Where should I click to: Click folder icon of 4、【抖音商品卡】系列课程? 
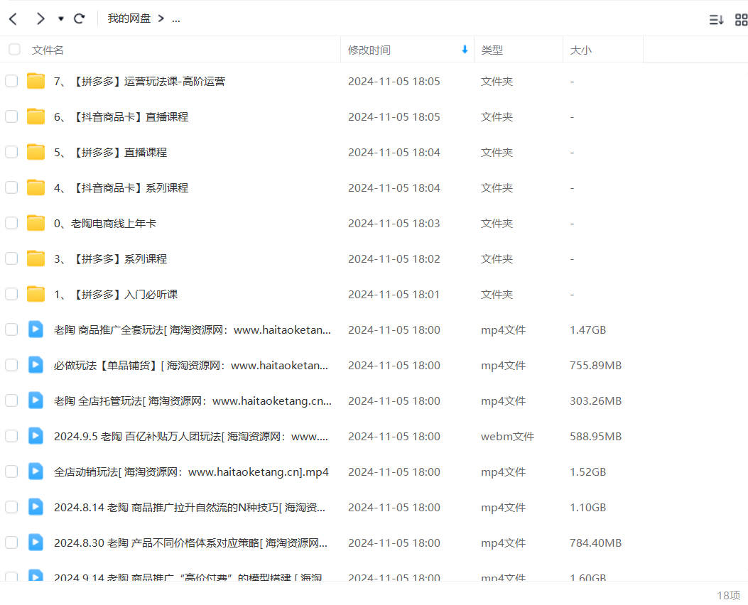coord(36,187)
